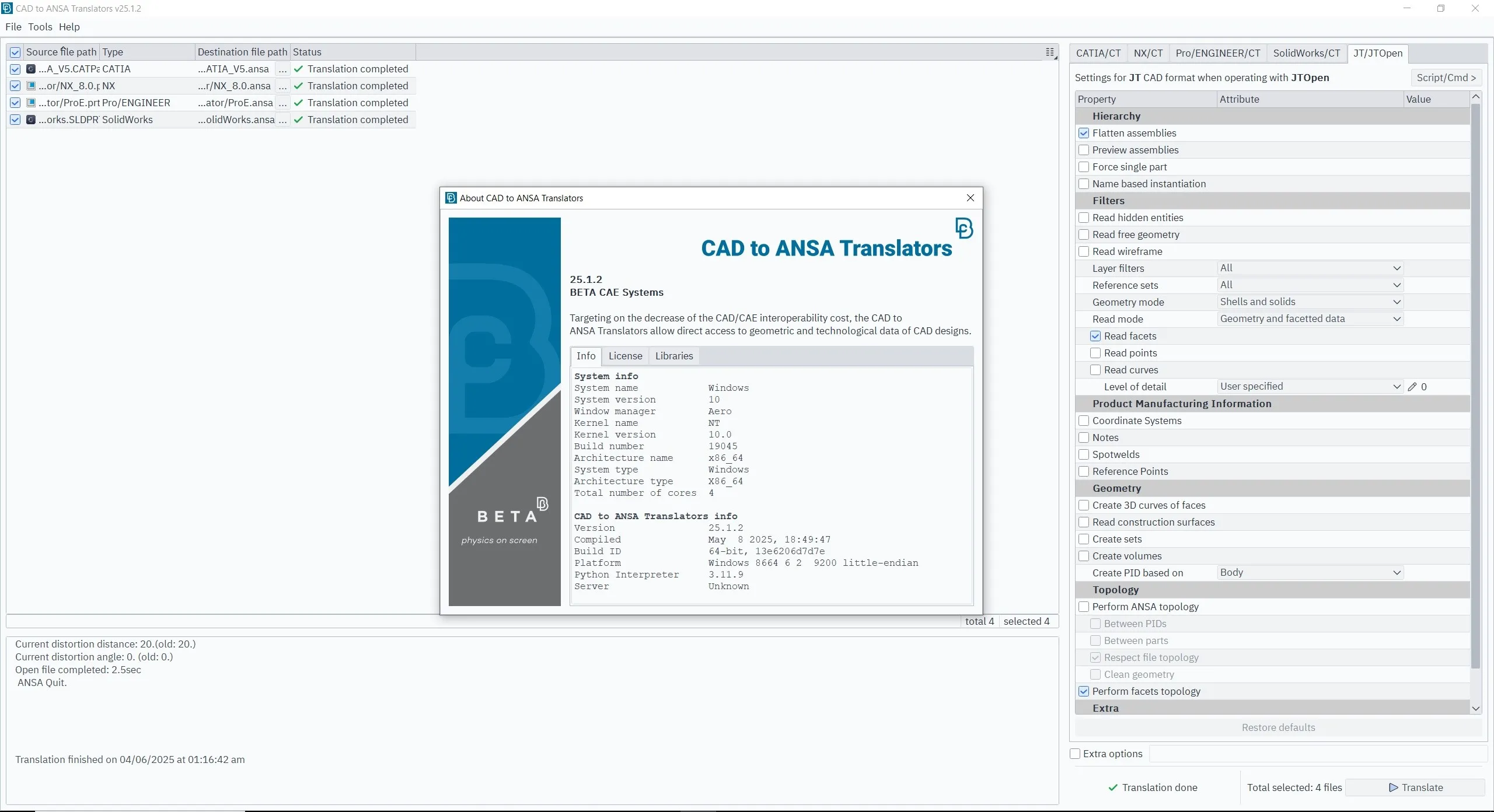Click settings panel scrollbar up arrow
This screenshot has height=812, width=1494.
tap(1476, 96)
